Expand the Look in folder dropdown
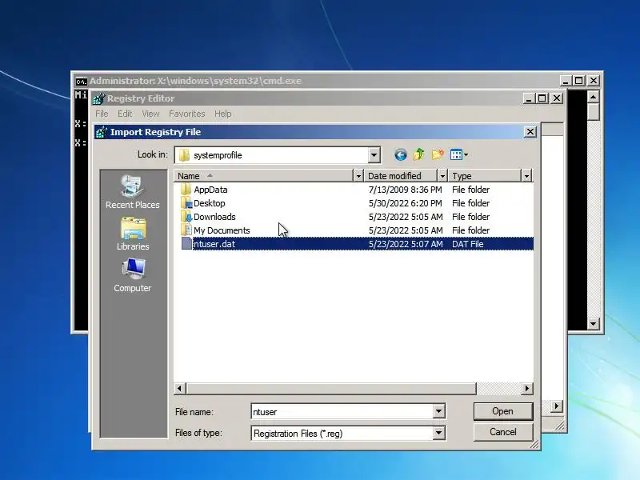Viewport: 640px width, 480px height. pyautogui.click(x=374, y=155)
